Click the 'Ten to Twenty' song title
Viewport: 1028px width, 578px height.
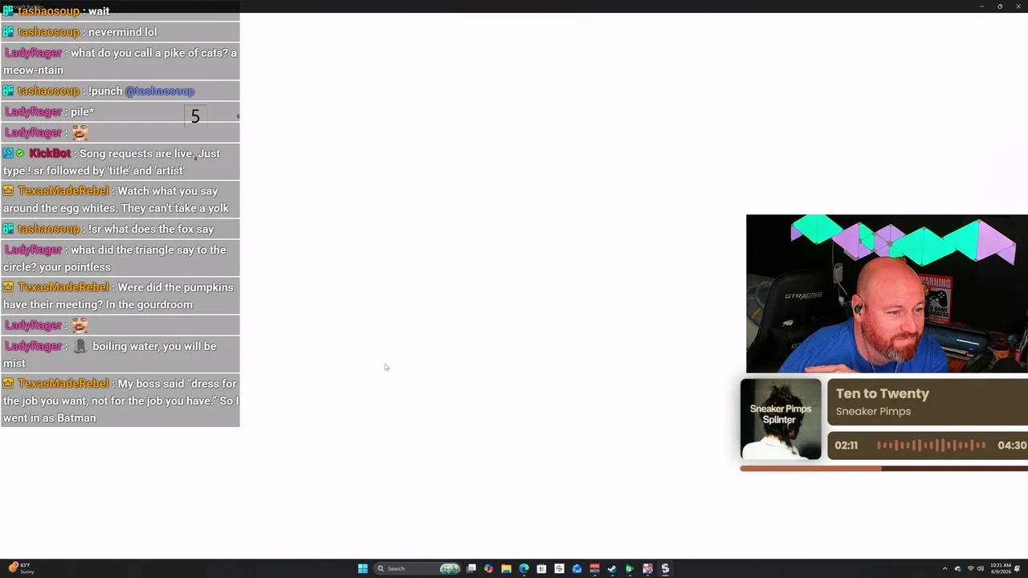point(883,393)
